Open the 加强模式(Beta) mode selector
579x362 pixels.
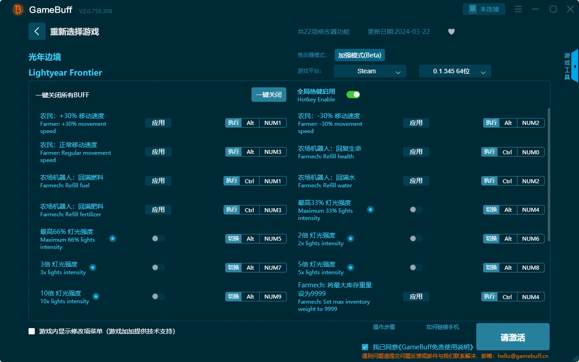(x=360, y=55)
